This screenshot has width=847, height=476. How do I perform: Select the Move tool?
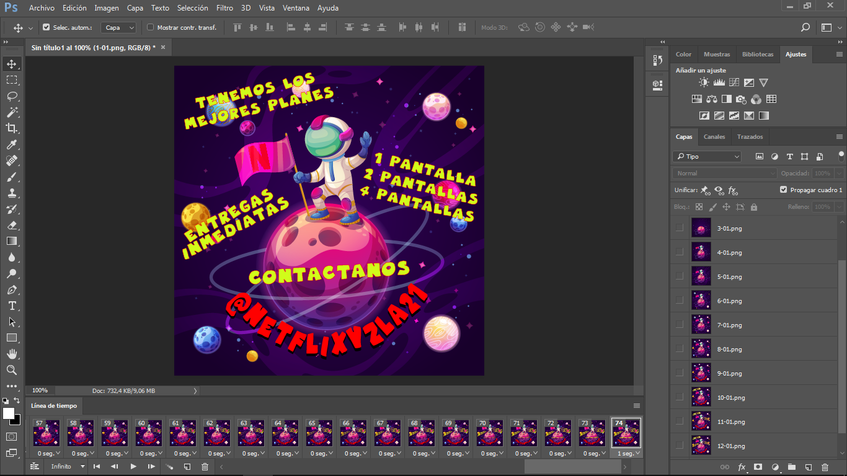click(x=12, y=64)
